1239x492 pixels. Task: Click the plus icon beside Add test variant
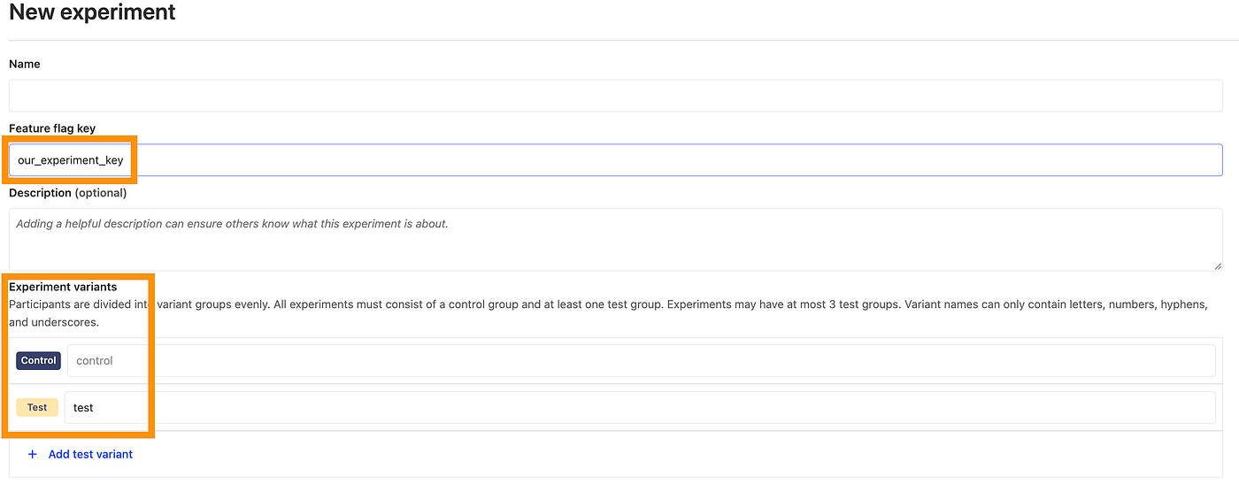click(33, 454)
